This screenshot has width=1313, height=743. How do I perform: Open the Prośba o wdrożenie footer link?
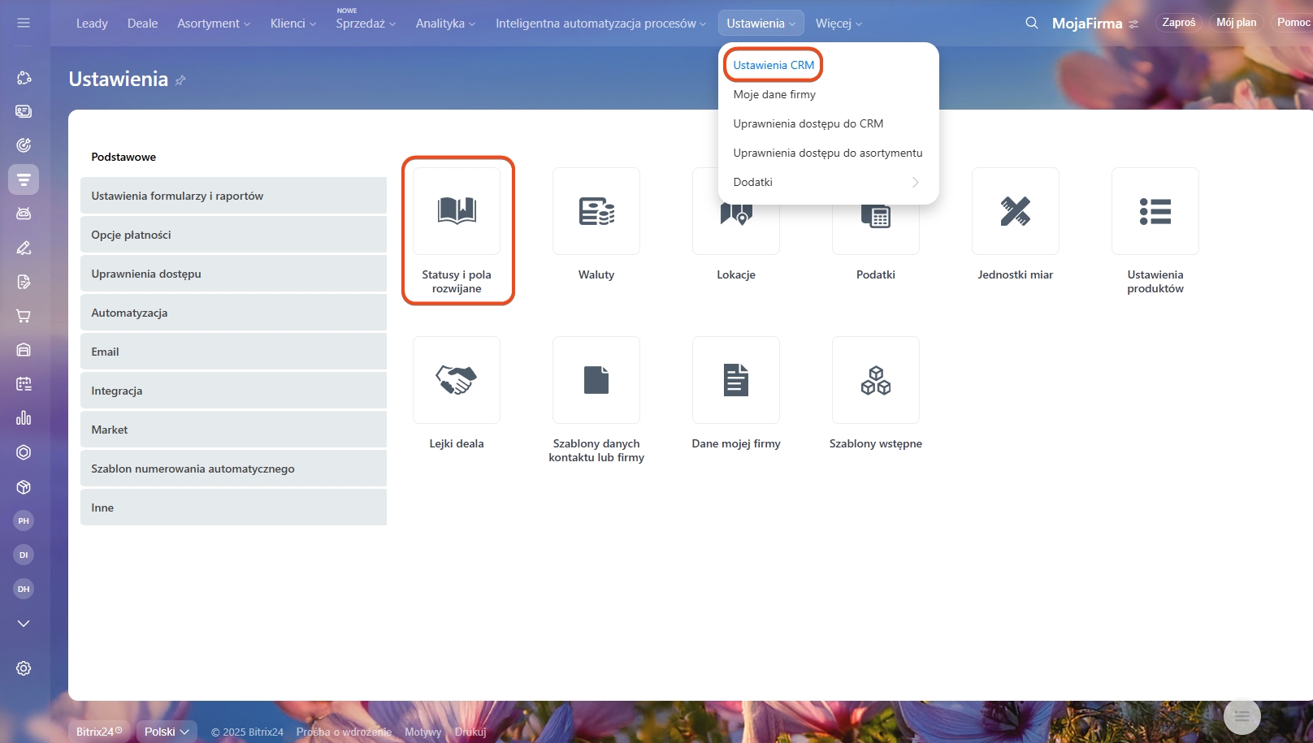click(344, 732)
